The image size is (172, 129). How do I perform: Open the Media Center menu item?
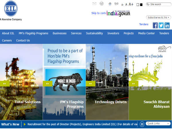pos(146,33)
